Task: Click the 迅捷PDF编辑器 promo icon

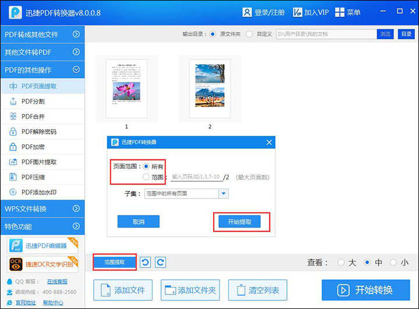Action: coord(16,246)
